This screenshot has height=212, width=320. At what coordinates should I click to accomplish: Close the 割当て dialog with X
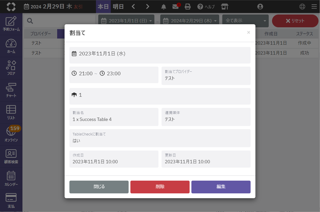click(x=249, y=32)
